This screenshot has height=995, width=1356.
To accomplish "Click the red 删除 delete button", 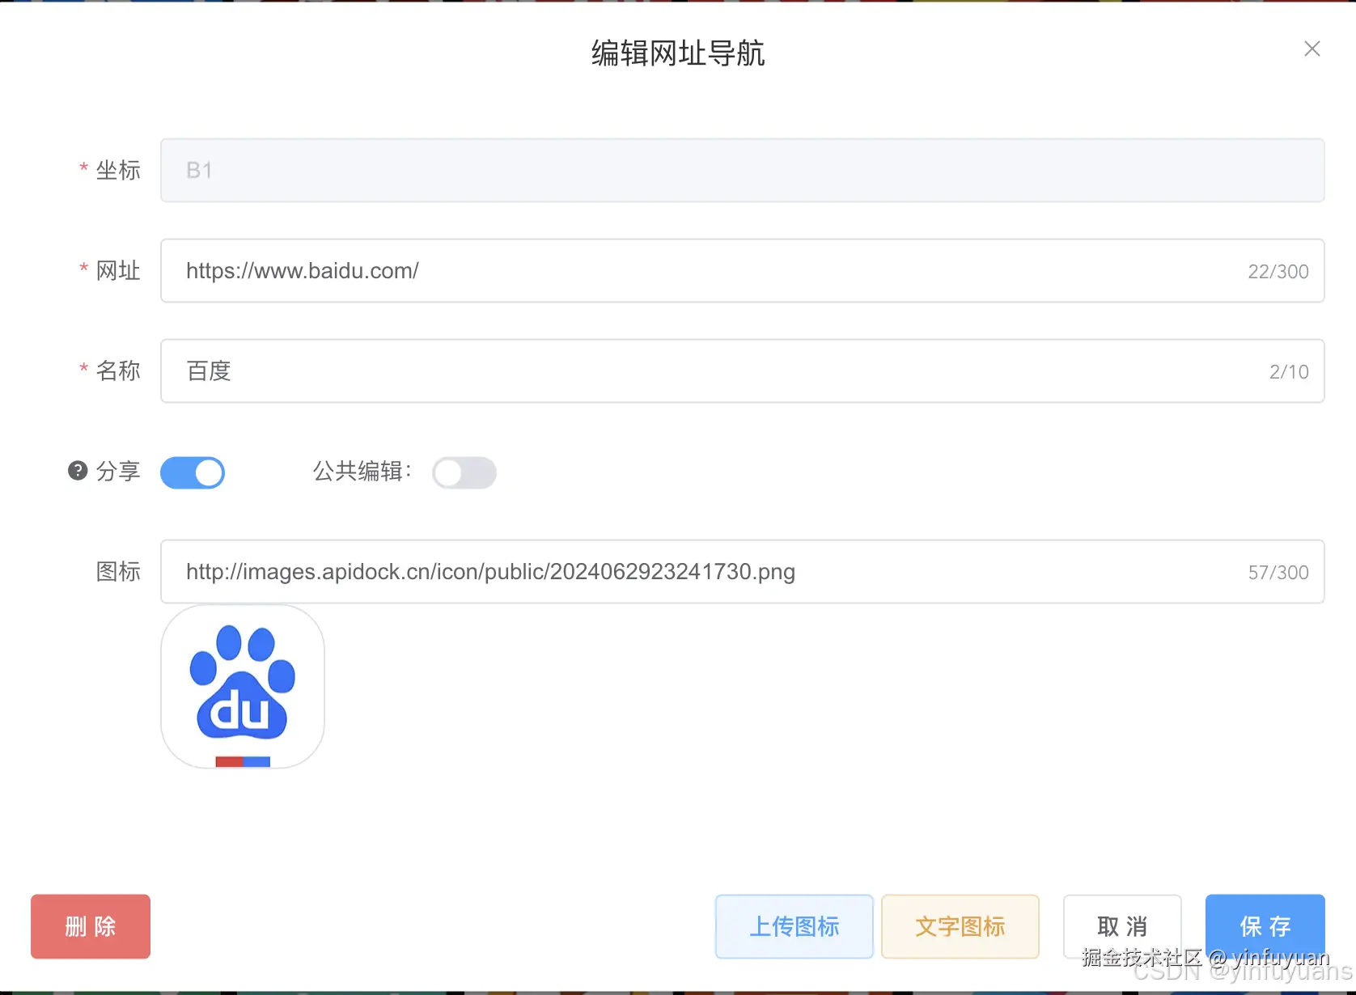I will (x=90, y=926).
